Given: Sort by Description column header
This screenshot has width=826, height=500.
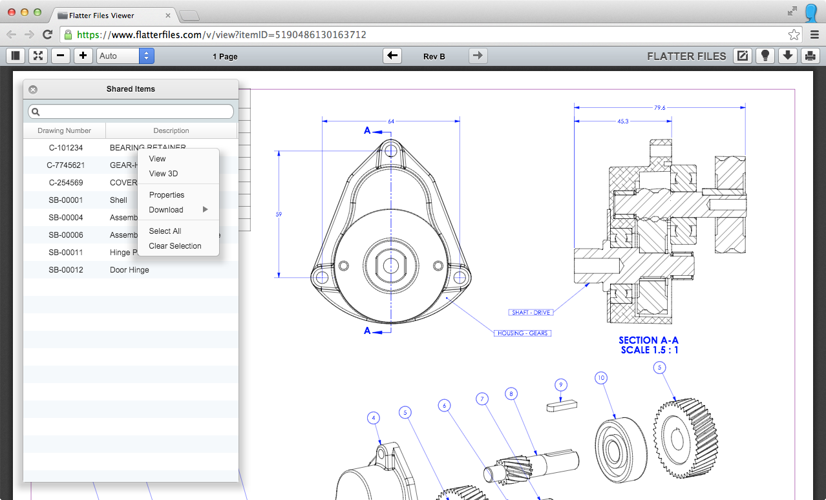Looking at the screenshot, I should click(171, 130).
